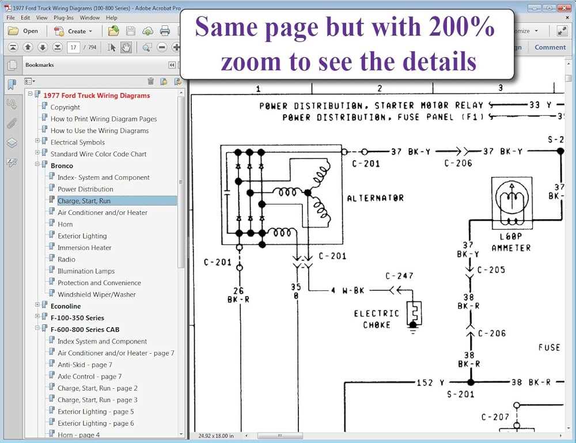This screenshot has width=576, height=443.
Task: Open the Air Conditioner and/or Heater bookmark
Action: pos(103,213)
